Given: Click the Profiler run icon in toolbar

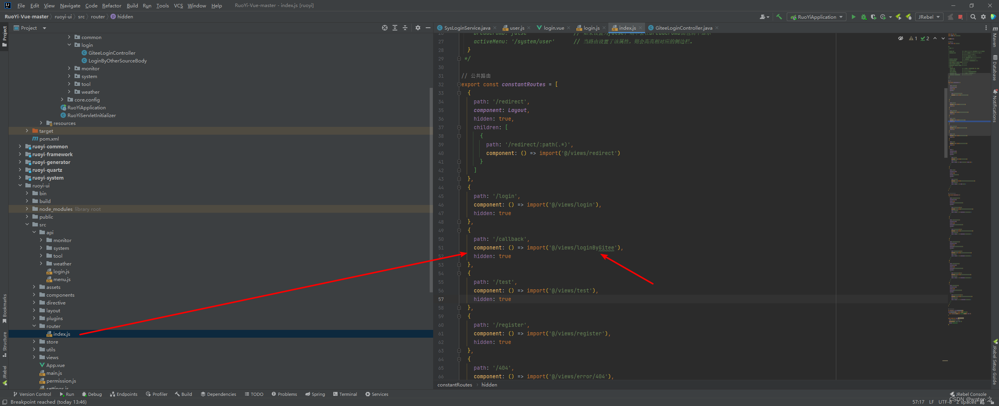Looking at the screenshot, I should pyautogui.click(x=883, y=17).
